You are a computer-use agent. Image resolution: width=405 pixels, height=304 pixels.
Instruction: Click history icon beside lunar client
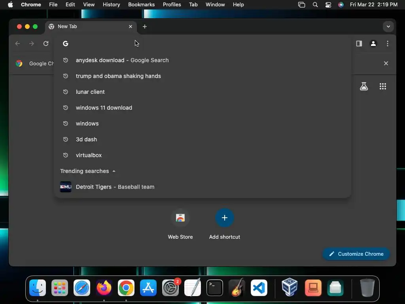click(x=66, y=92)
